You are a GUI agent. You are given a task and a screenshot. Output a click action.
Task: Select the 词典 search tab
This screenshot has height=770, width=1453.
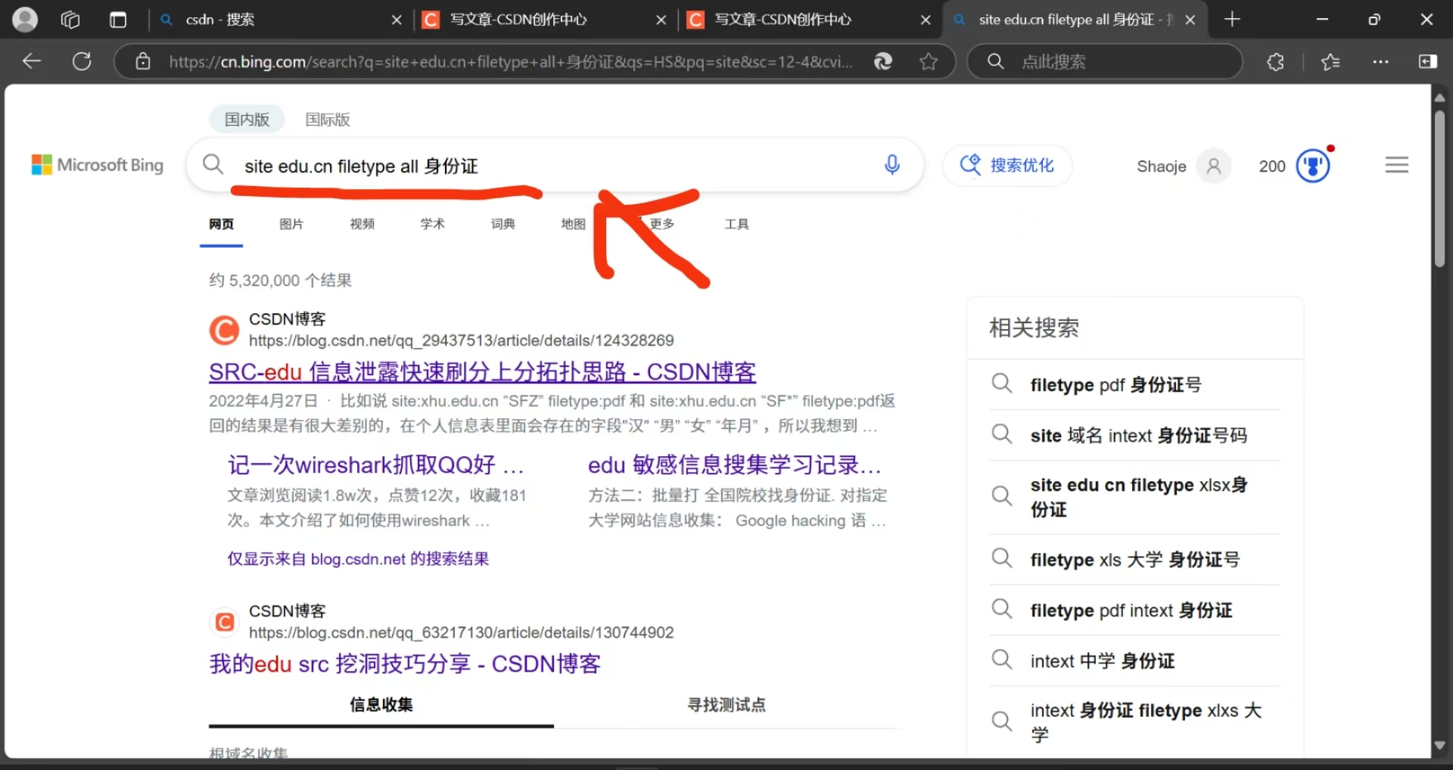503,224
